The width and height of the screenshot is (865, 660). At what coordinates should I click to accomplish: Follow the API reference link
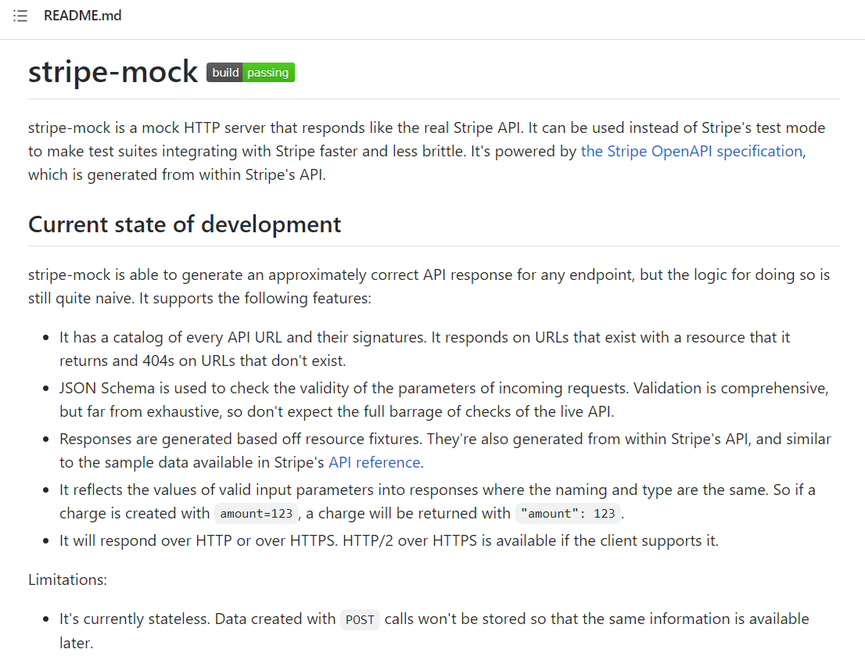pos(374,462)
